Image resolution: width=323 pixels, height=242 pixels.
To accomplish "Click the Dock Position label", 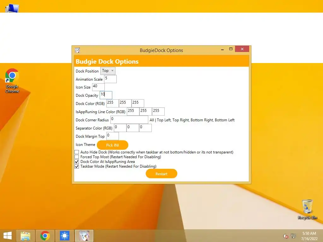I will coord(87,71).
